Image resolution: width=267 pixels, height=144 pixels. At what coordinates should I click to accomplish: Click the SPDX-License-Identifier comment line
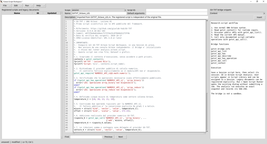pyautogui.click(x=98, y=38)
